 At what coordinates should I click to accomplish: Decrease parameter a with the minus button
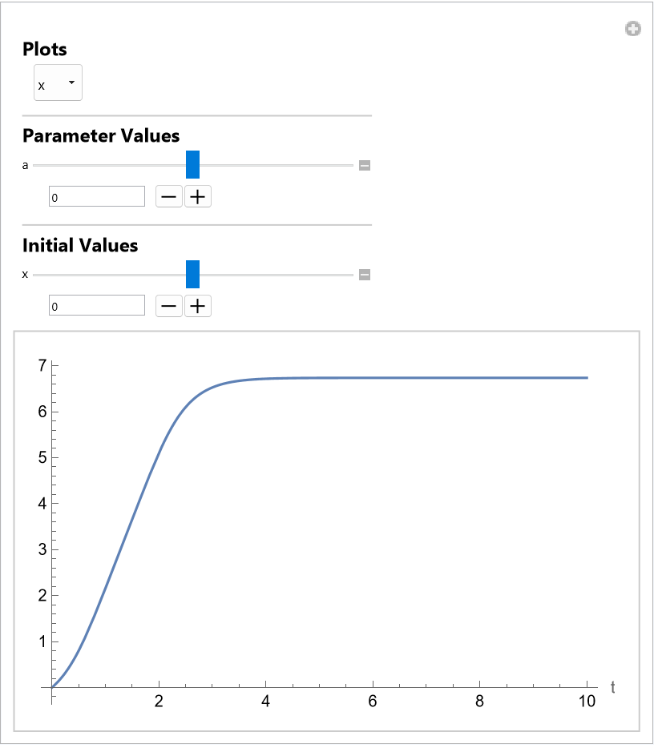(x=169, y=196)
